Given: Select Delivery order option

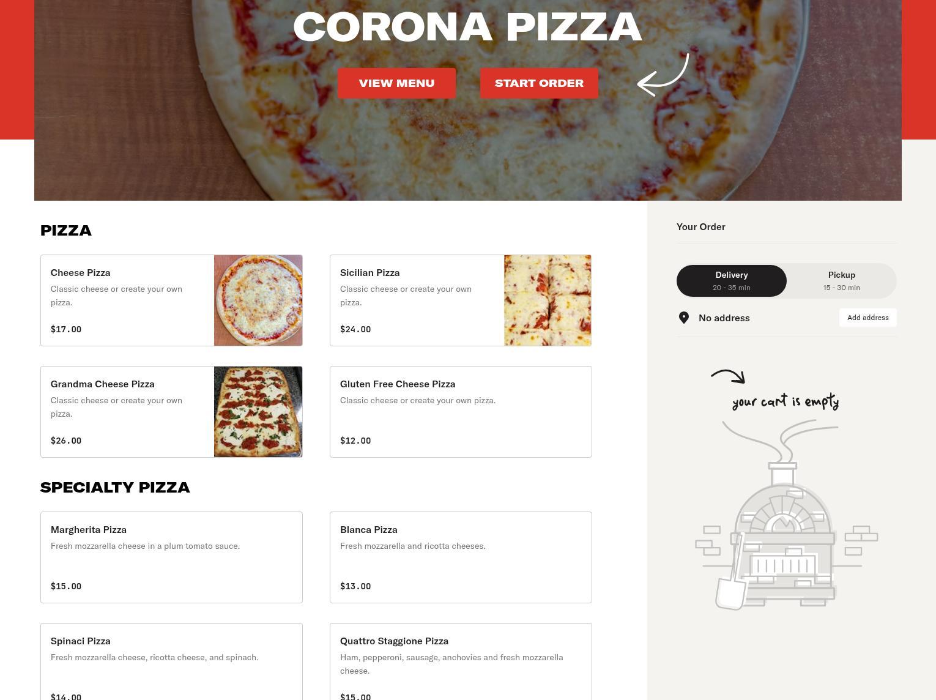Looking at the screenshot, I should click(732, 281).
